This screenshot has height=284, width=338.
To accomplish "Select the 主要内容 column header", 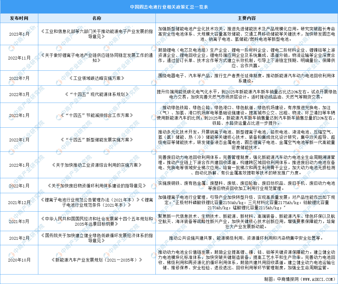I will (x=247, y=18).
